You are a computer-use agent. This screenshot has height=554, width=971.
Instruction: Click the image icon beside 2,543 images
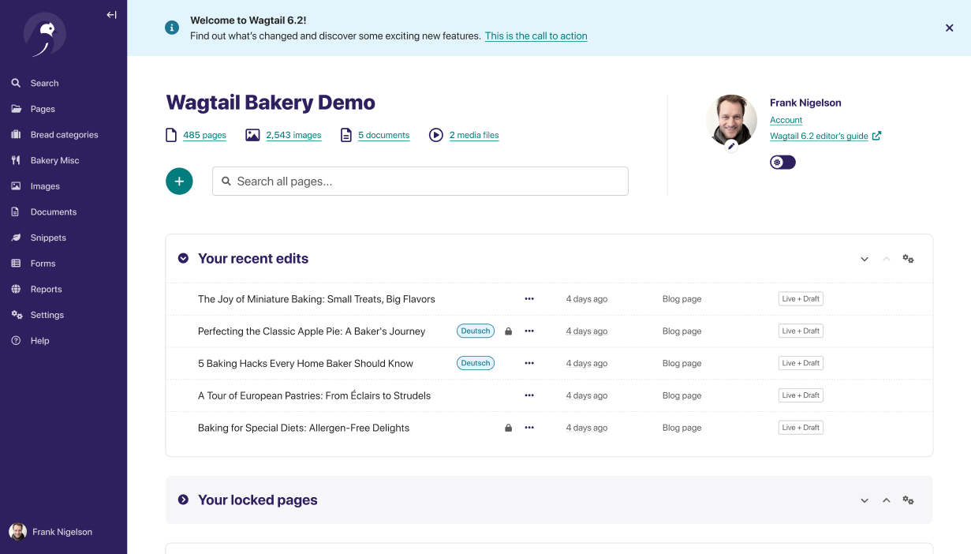tap(252, 135)
